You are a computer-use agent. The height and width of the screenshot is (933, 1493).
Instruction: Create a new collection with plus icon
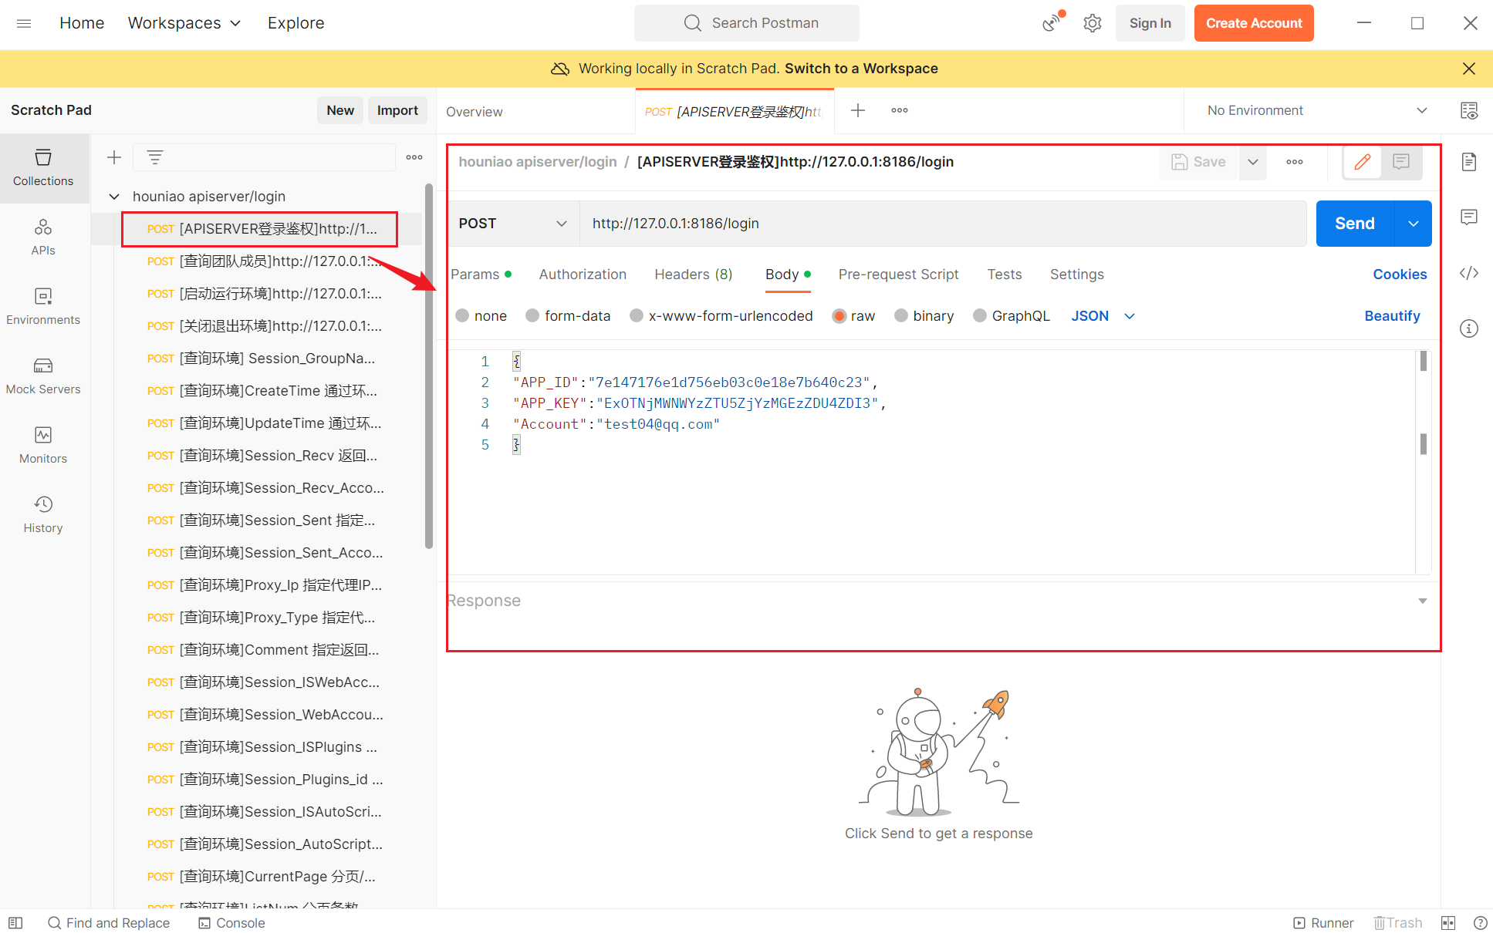point(114,157)
